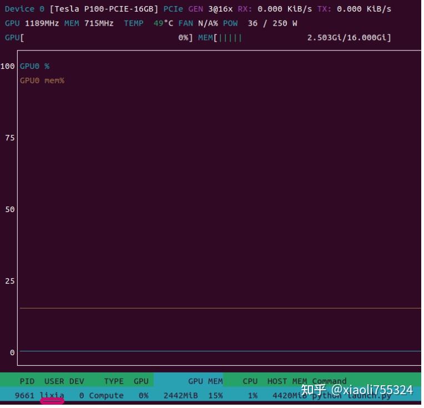Click the GPU0 mem% legend label

pyautogui.click(x=42, y=80)
